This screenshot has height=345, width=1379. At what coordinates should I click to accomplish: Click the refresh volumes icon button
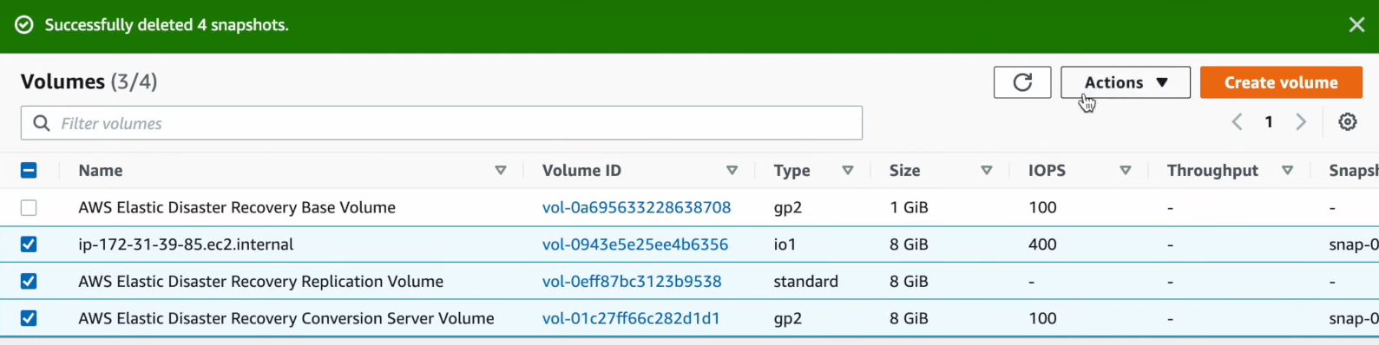1022,82
